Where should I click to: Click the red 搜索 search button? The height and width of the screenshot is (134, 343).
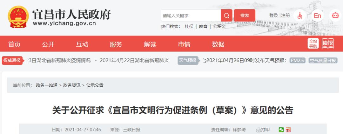245,16
